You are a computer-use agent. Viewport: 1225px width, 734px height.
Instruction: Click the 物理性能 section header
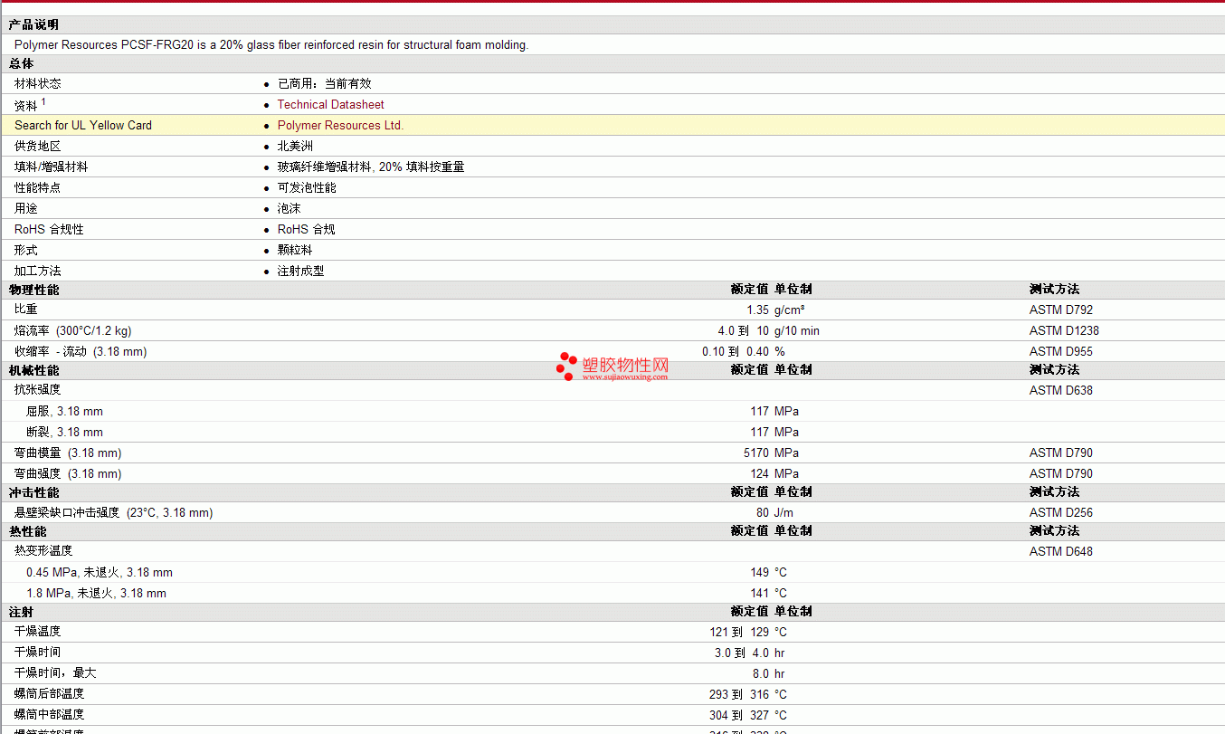tap(33, 290)
